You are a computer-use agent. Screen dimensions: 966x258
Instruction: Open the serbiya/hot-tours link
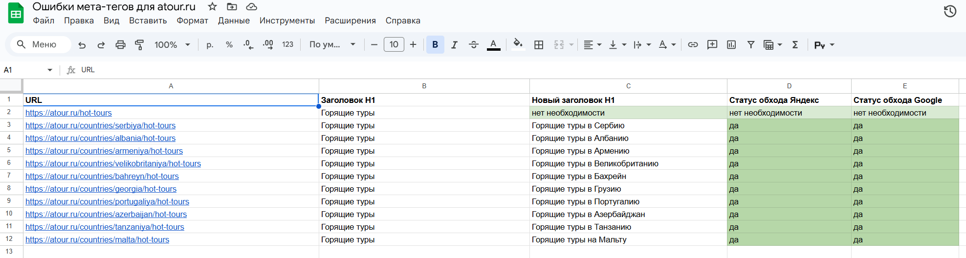pos(100,125)
